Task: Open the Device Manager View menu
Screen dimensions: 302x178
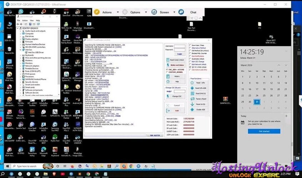Action: (32, 20)
